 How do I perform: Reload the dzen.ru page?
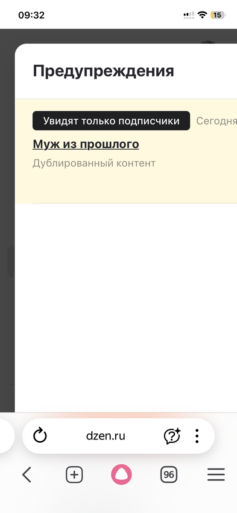tap(40, 436)
